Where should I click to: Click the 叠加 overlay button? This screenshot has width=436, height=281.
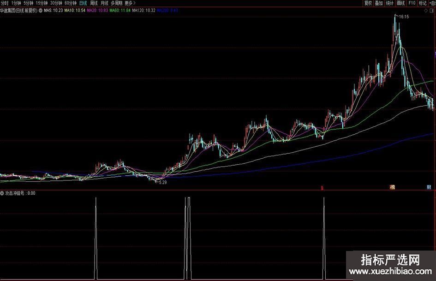tap(379, 3)
